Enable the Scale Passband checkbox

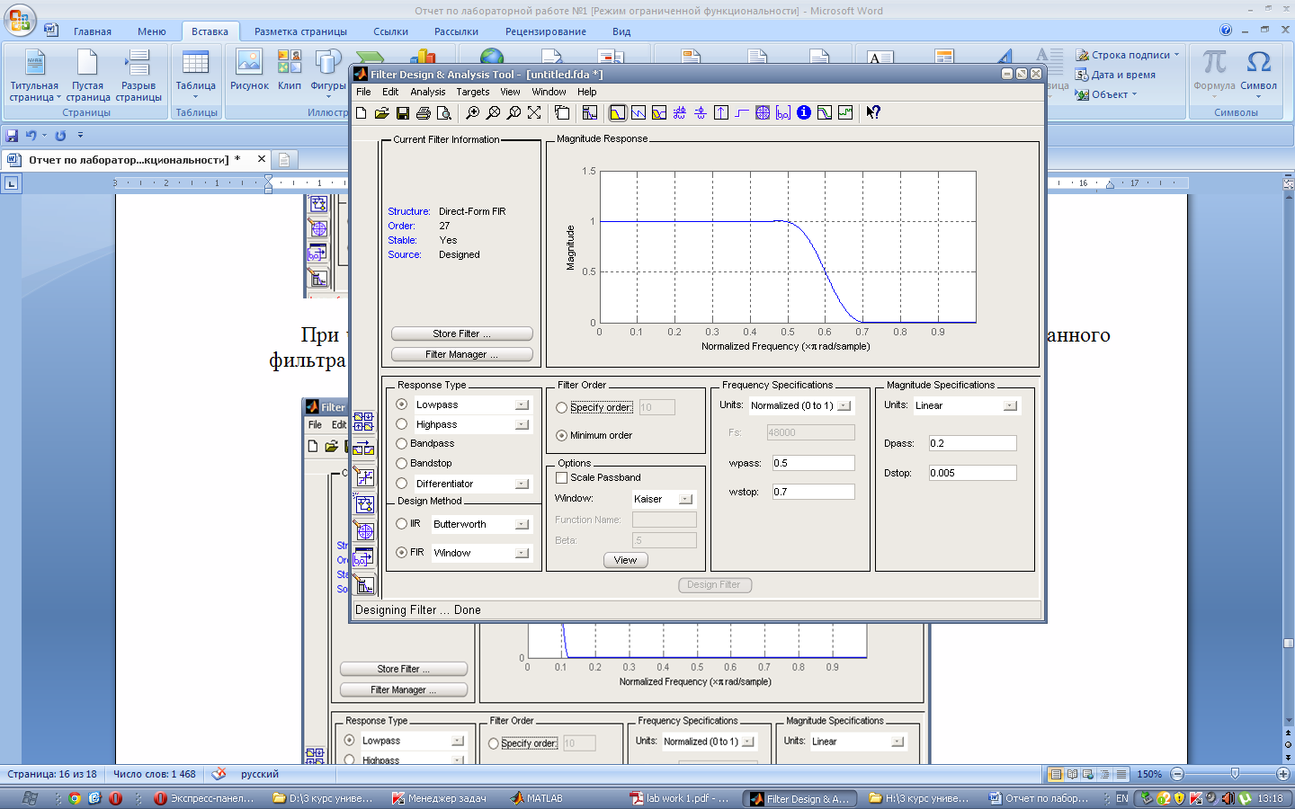(x=562, y=477)
